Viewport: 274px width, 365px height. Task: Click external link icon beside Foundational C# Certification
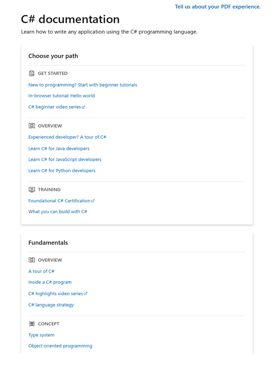(93, 201)
